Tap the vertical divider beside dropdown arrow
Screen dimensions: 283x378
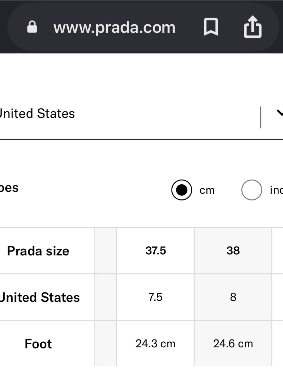[x=261, y=117]
